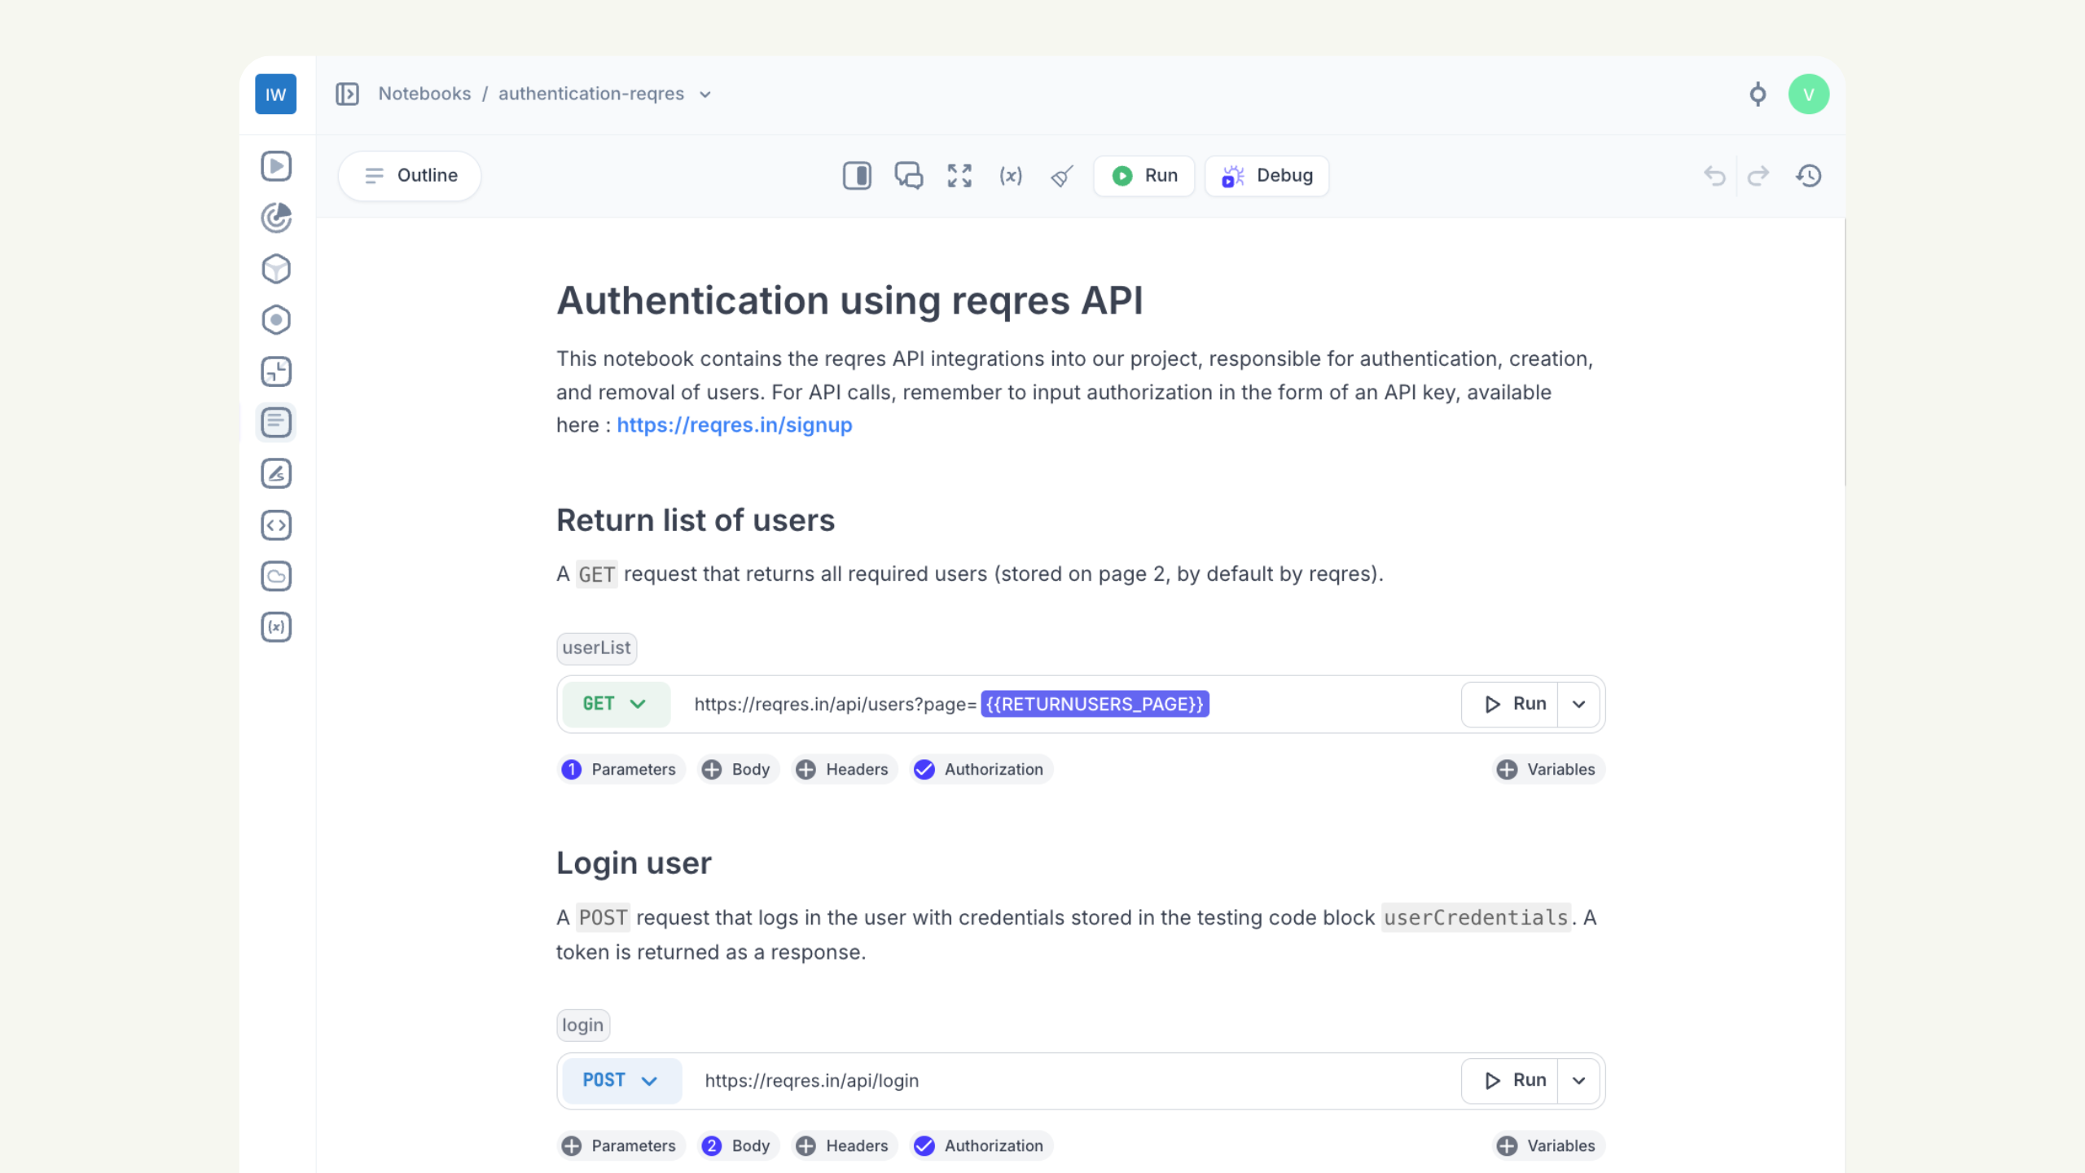
Task: Click the commit node icon near avatar
Action: (x=1758, y=94)
